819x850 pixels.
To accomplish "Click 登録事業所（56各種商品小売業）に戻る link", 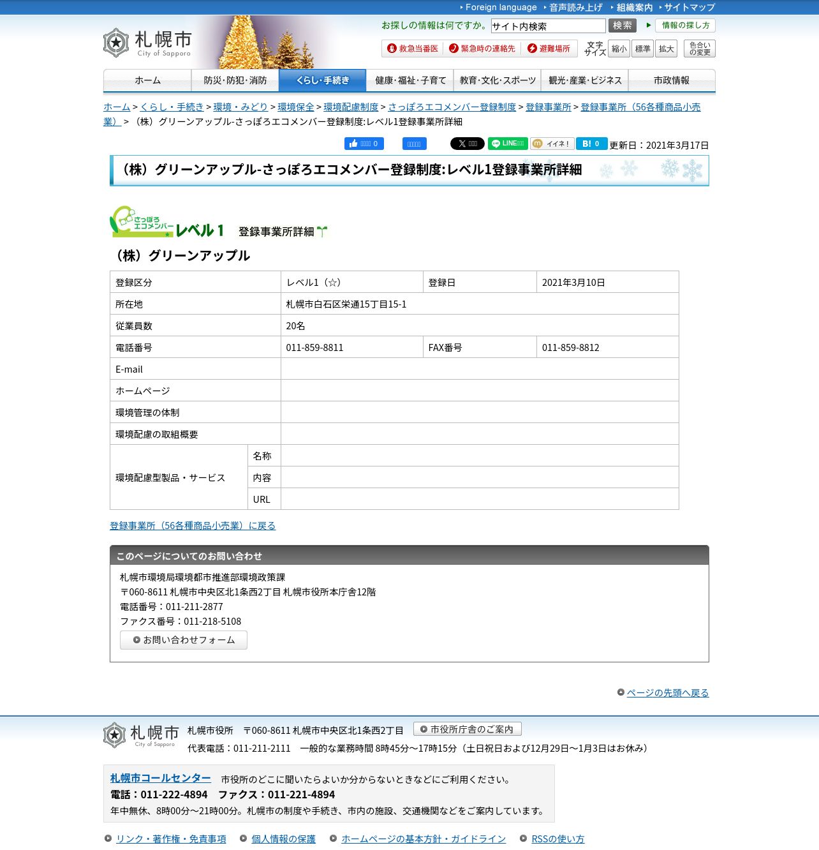I will tap(193, 526).
